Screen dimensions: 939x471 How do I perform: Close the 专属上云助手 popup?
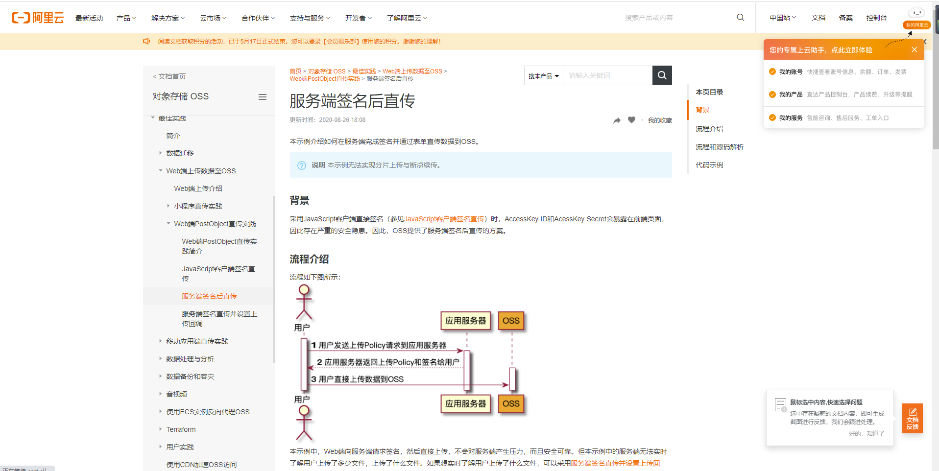click(914, 49)
